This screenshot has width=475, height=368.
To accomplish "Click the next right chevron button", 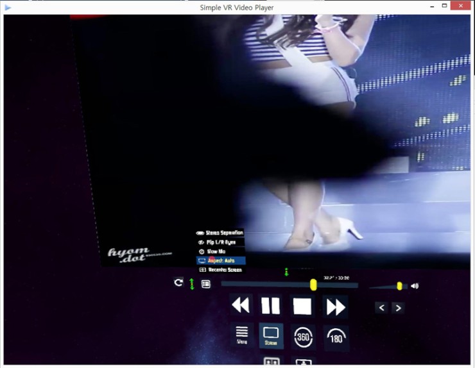I will pyautogui.click(x=398, y=308).
